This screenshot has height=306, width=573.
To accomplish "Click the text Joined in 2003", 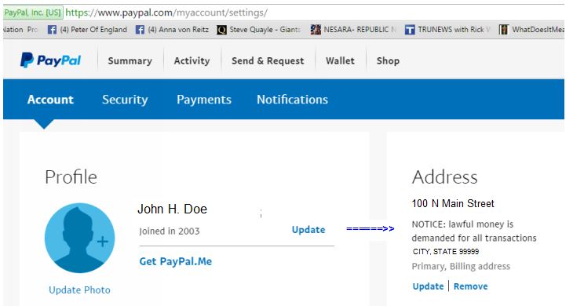I will (x=170, y=231).
